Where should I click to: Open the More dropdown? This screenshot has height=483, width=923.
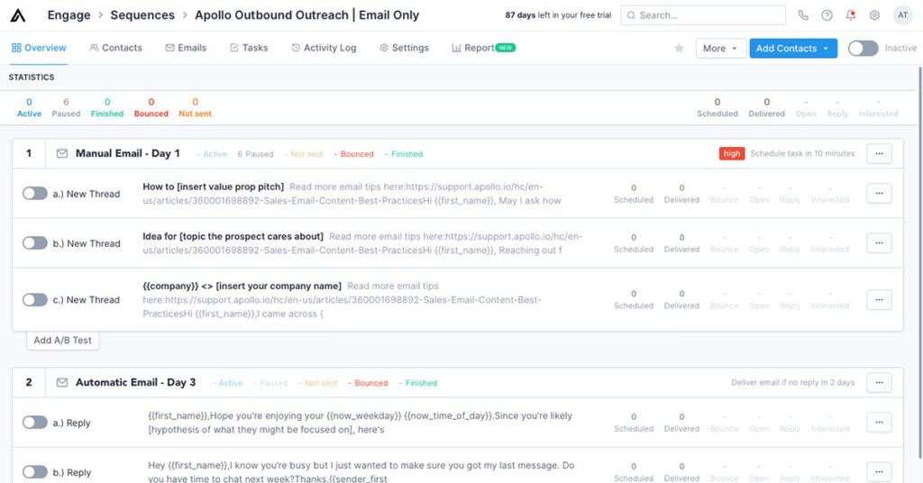coord(720,49)
